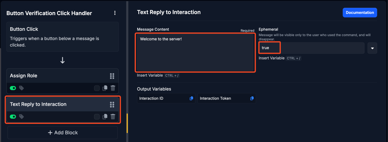
Task: Duplicate the Text Reply to Interaction block
Action: point(105,117)
